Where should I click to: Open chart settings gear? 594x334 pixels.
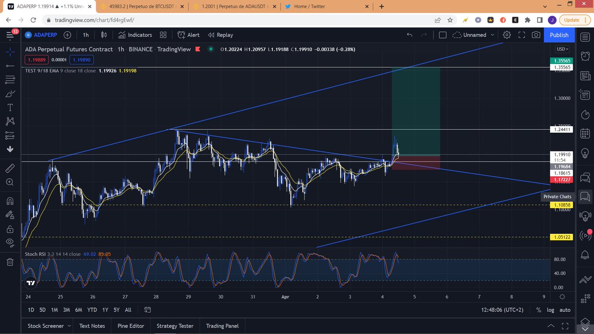pyautogui.click(x=507, y=35)
